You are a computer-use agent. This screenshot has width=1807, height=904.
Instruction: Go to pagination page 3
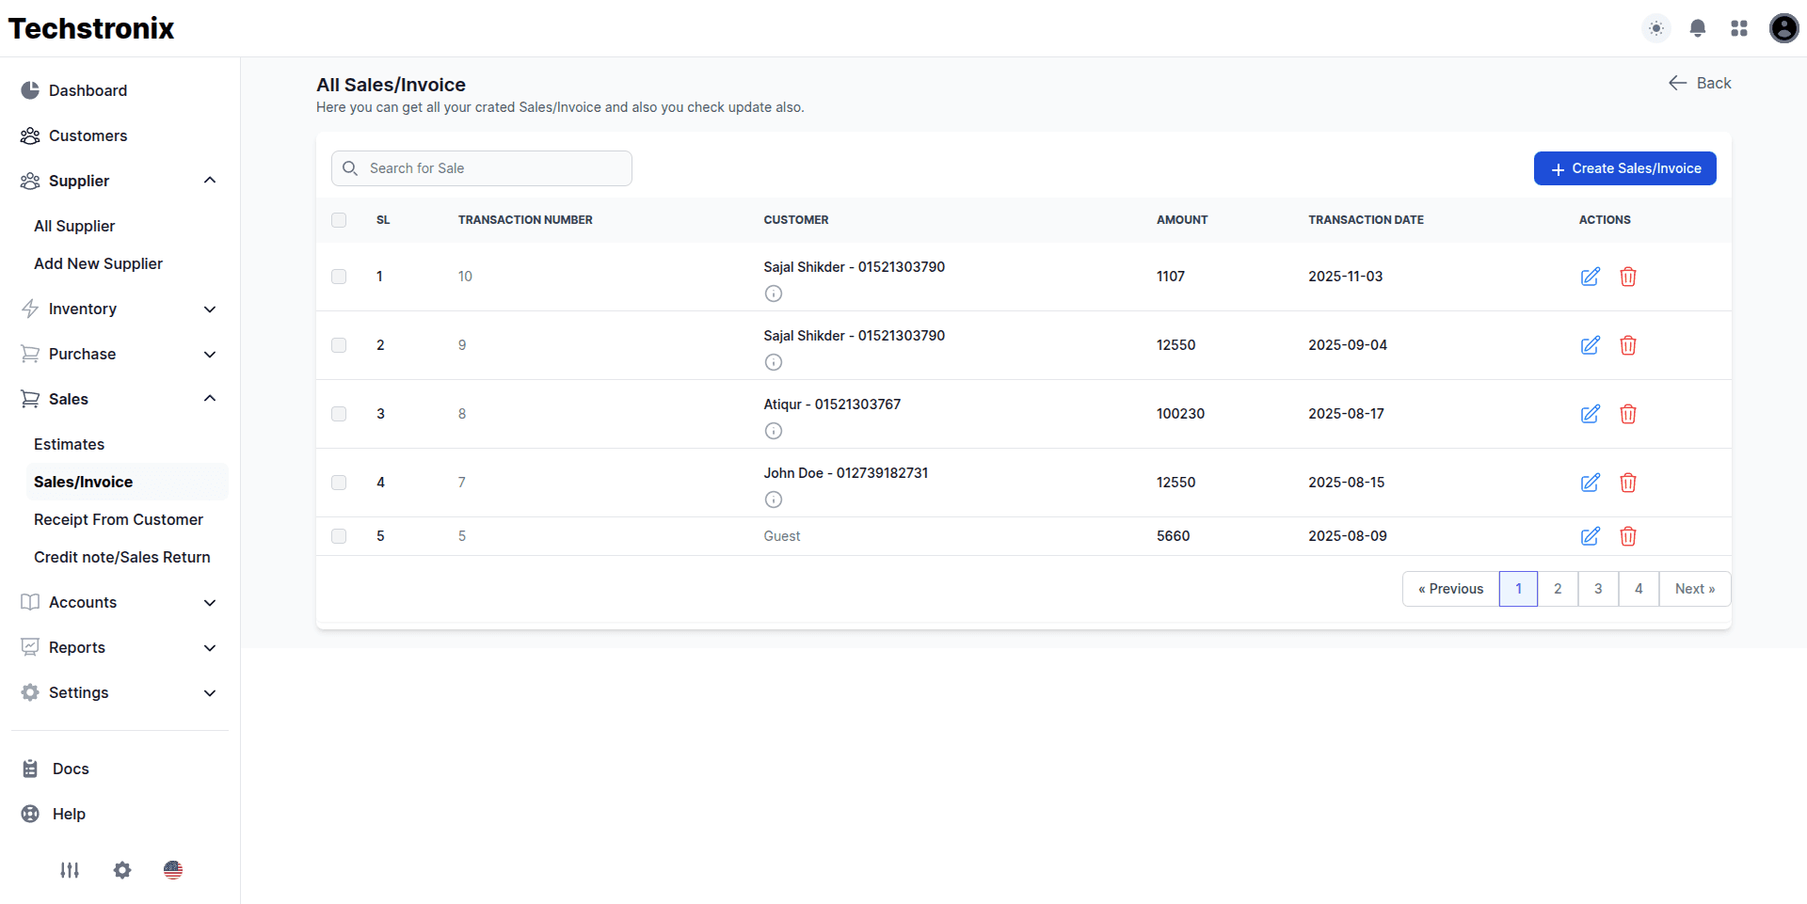1597,588
